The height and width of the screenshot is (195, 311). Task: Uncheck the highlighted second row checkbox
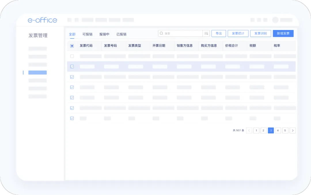coord(72,67)
